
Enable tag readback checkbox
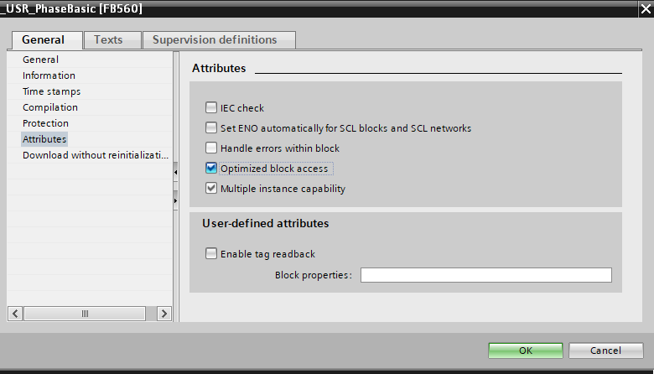click(211, 253)
